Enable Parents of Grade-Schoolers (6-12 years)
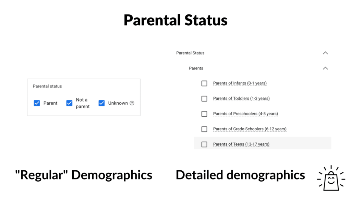Viewport: 351px width, 197px height. [204, 129]
